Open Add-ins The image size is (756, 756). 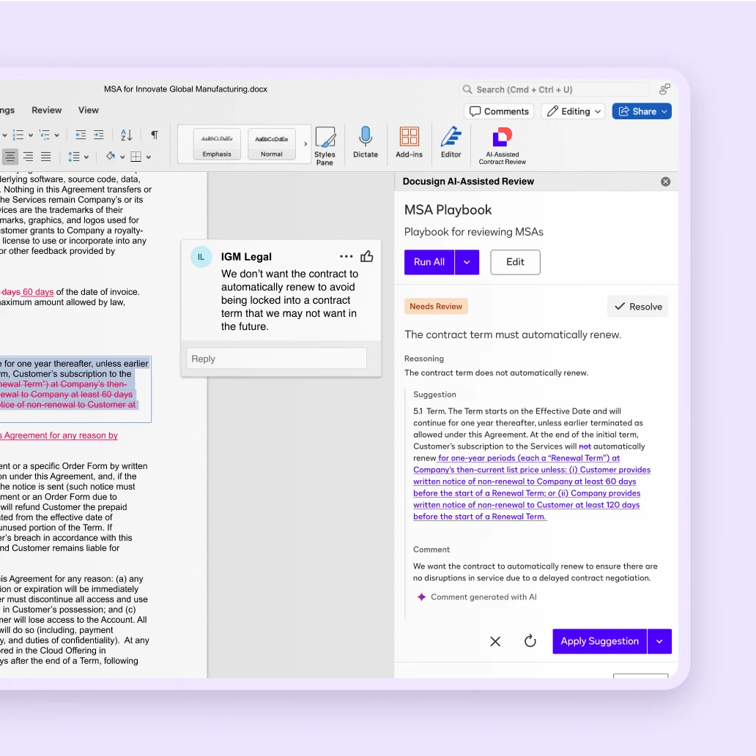click(x=409, y=142)
